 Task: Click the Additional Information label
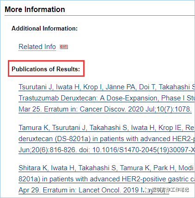tap(44, 28)
